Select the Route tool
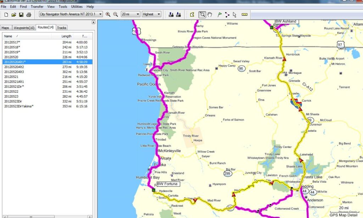Viewport: 363px width, 218px height. [227, 14]
